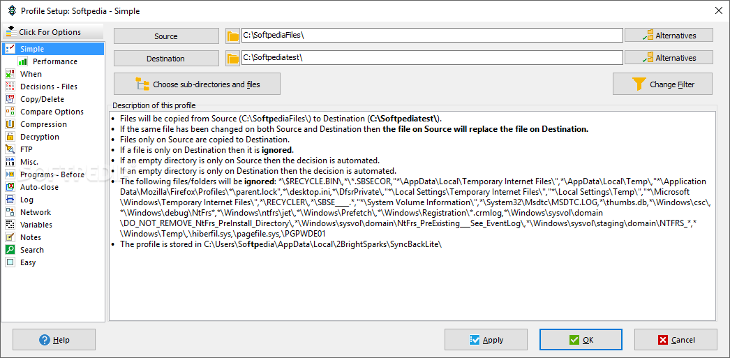Click the Misc. icon
This screenshot has height=358, width=730.
[x=10, y=162]
